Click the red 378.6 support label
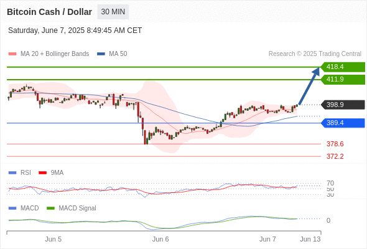 [x=335, y=144]
